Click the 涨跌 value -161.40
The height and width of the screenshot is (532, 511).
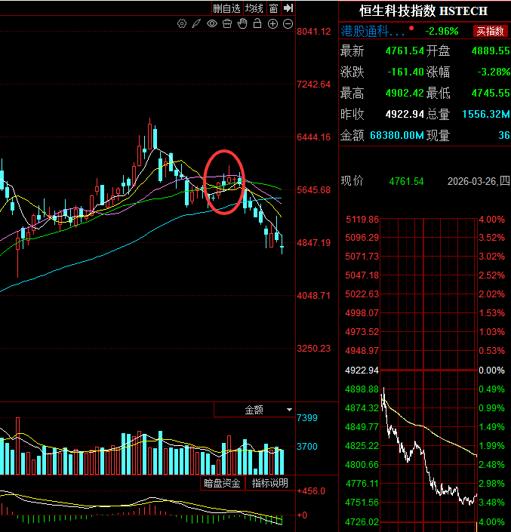[x=406, y=72]
